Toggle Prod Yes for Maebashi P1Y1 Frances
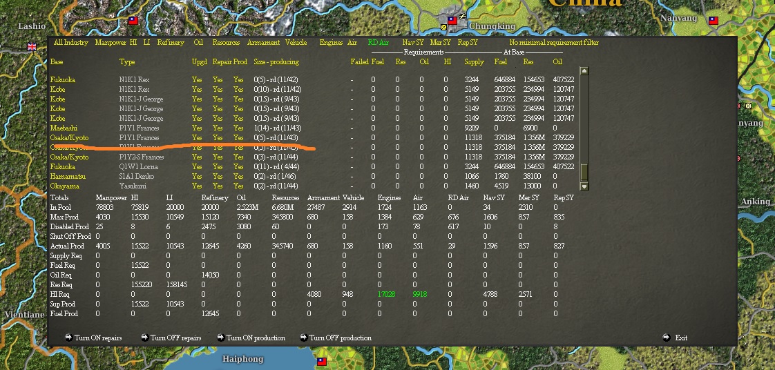The width and height of the screenshot is (775, 370). (x=238, y=128)
